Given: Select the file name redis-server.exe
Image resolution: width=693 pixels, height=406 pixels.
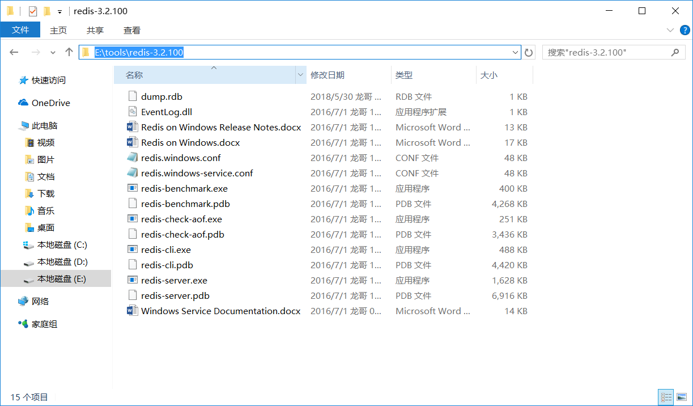Looking at the screenshot, I should pos(174,280).
